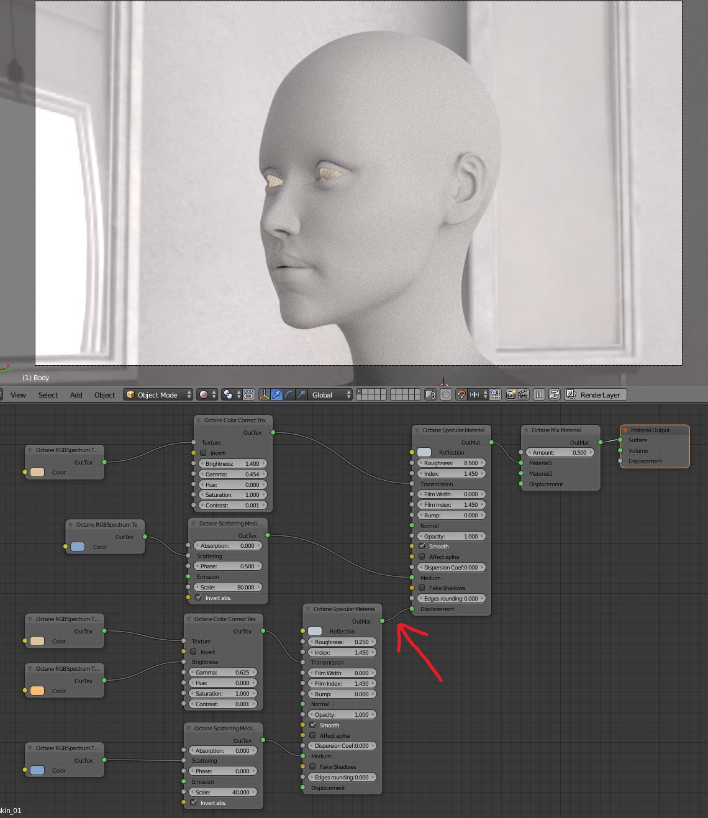Select the rotate manipulator arc
The image size is (708, 818).
click(289, 394)
